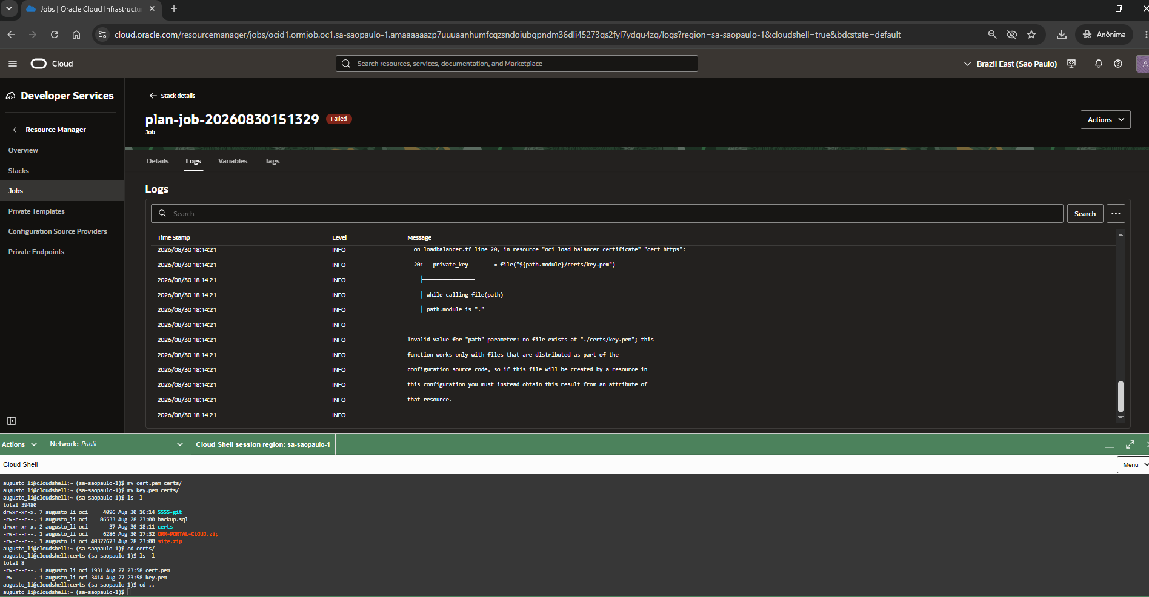Viewport: 1149px width, 597px height.
Task: Open the job Actions dropdown
Action: point(1105,120)
